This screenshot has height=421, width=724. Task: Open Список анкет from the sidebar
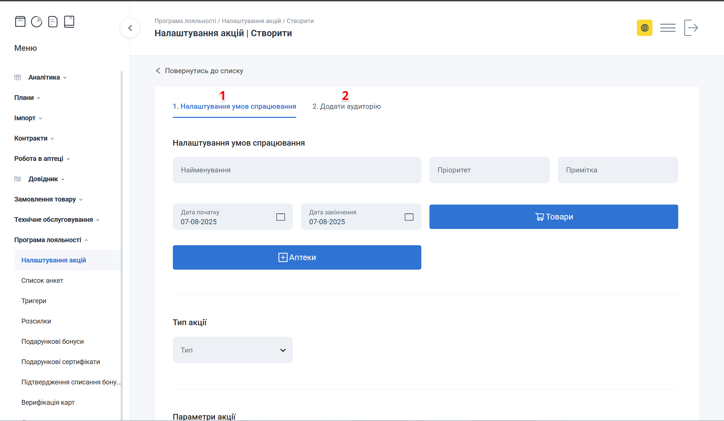coord(42,280)
